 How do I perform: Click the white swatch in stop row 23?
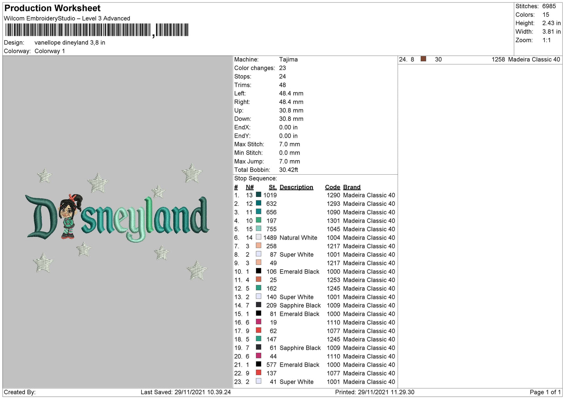click(258, 381)
